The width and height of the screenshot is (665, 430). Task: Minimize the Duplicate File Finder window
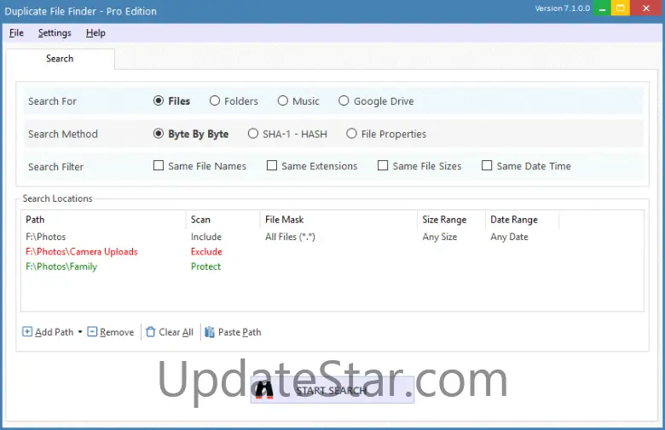[x=602, y=8]
